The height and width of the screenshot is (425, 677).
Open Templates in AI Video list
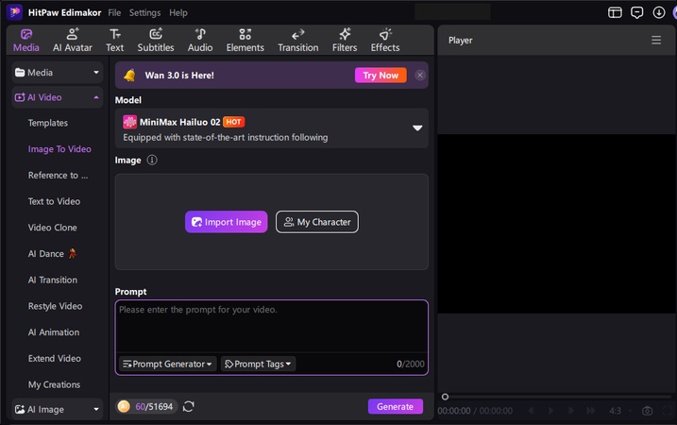[48, 123]
